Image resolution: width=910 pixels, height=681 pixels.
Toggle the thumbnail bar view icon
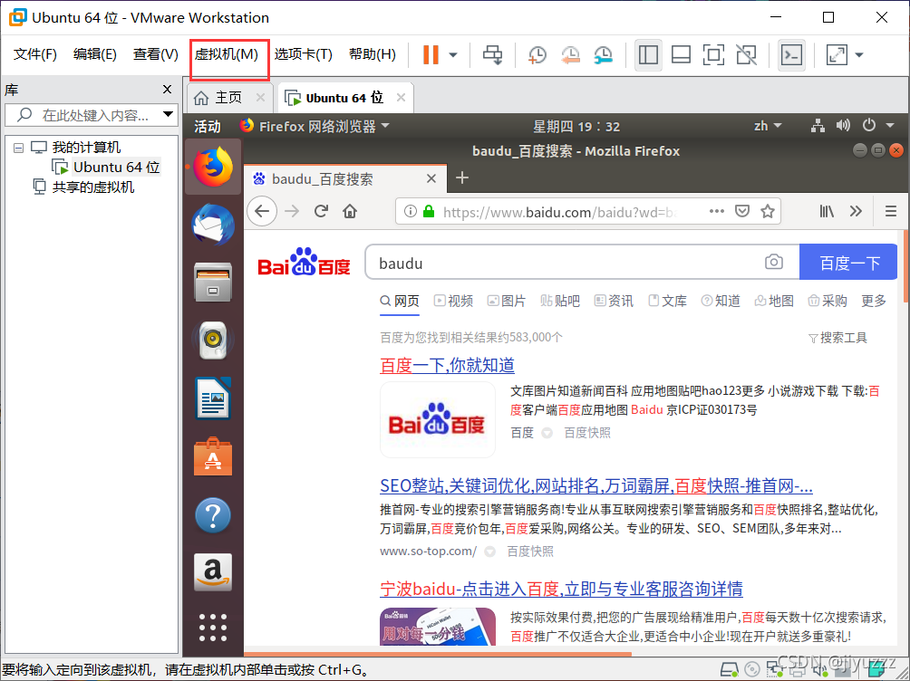point(681,54)
